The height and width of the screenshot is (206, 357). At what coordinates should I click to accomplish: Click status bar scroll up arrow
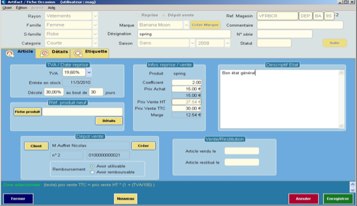[352, 184]
